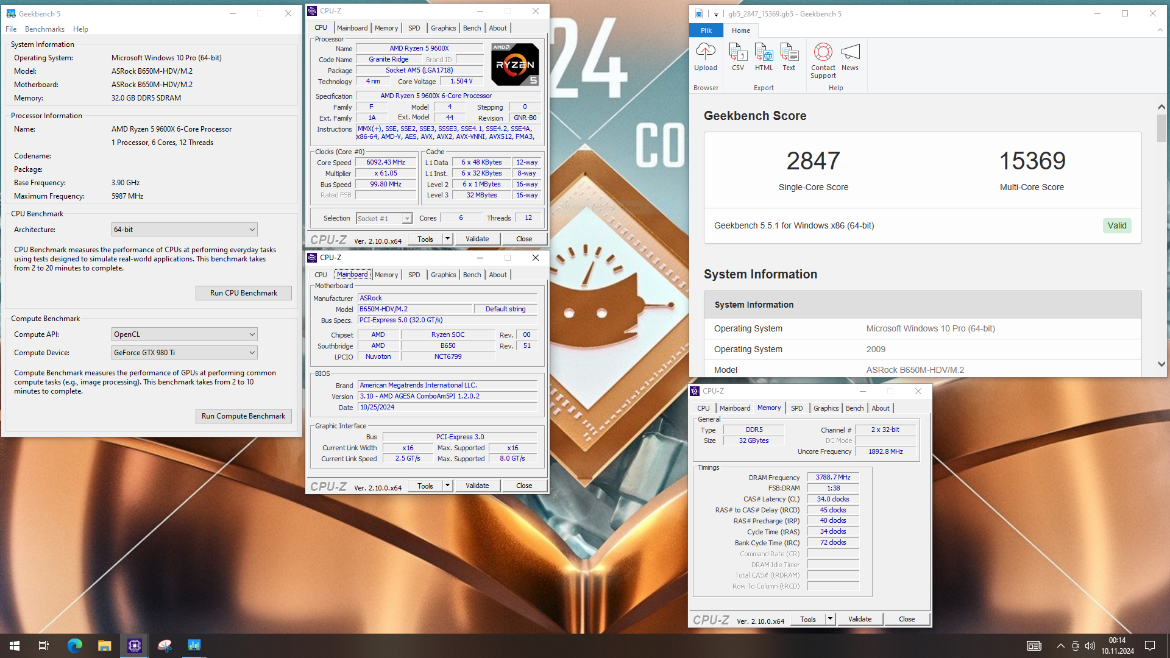
Task: Click the Mainboard model B650M-HDV/M.2 field
Action: (x=414, y=310)
